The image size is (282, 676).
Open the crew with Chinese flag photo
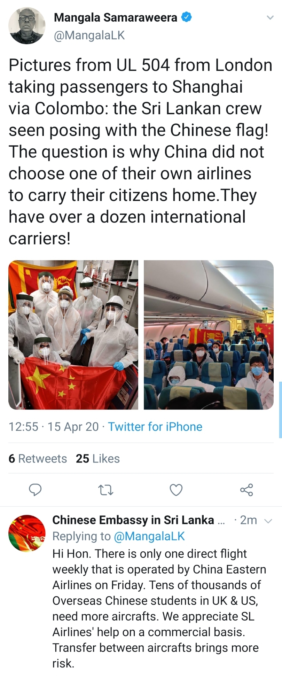point(73,335)
